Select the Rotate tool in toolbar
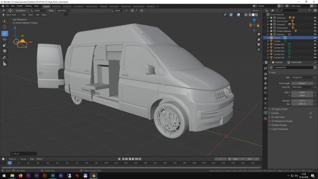This screenshot has width=318, height=179. 5,39
